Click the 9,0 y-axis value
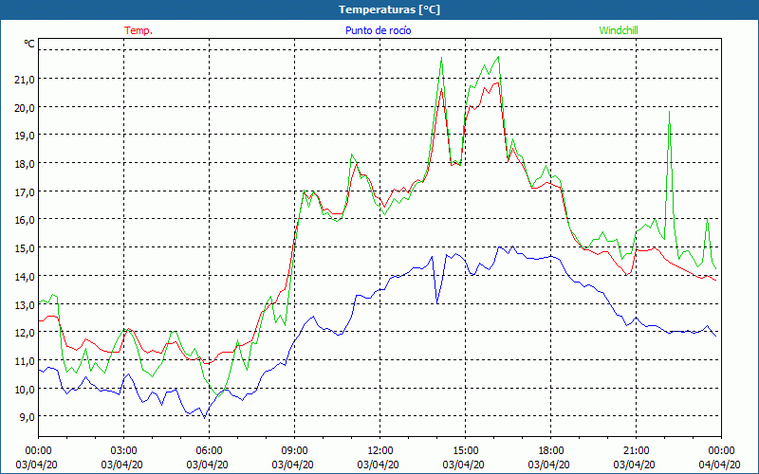 point(28,417)
